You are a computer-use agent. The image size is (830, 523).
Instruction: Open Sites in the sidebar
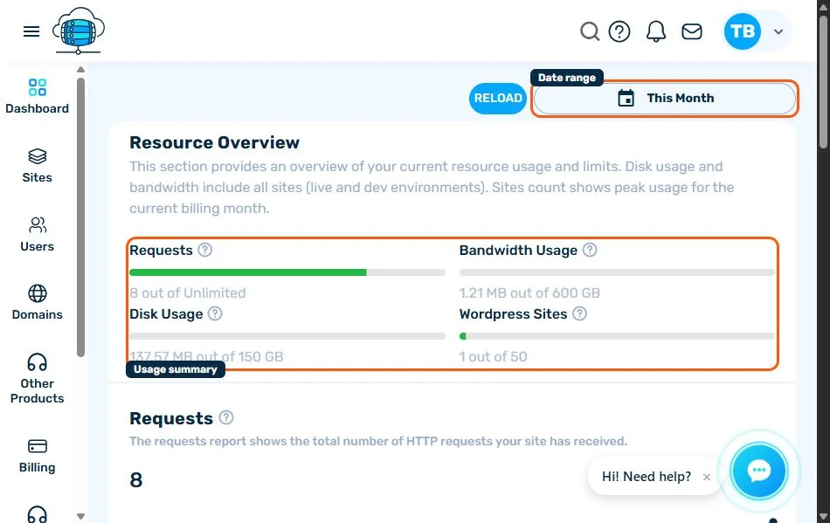pos(37,166)
